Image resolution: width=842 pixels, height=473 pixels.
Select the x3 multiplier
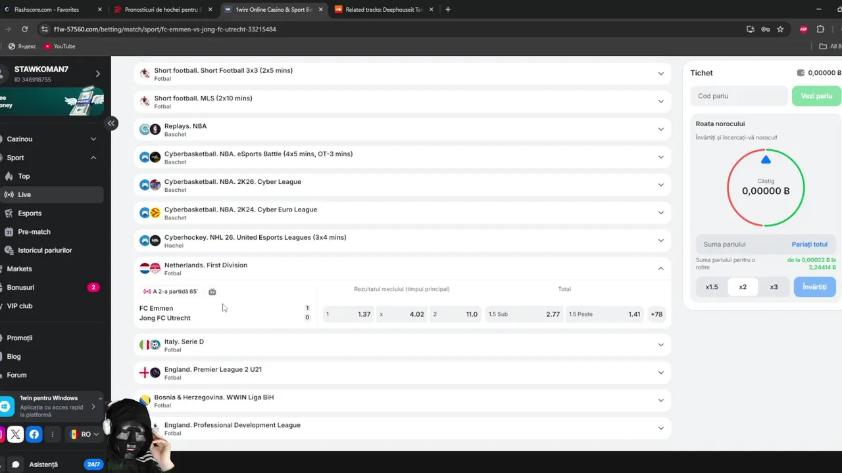[x=774, y=287]
